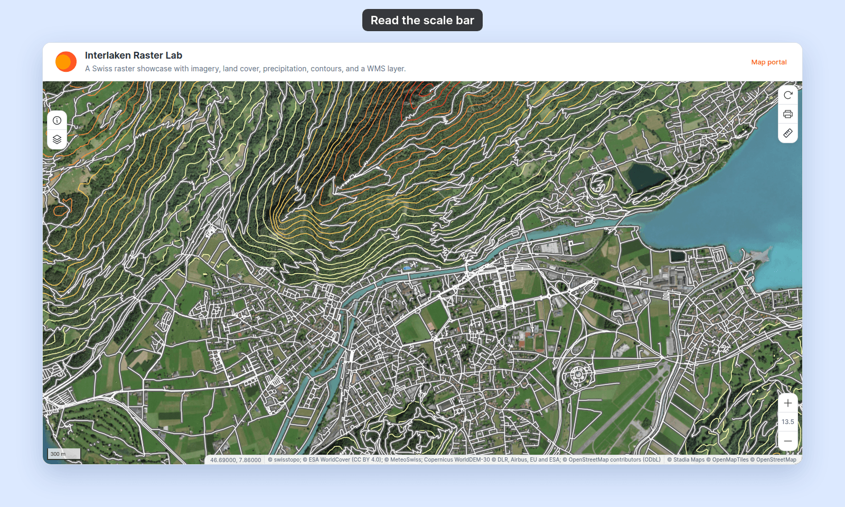Click the MeteoSwiss attribution text
Image resolution: width=845 pixels, height=507 pixels.
pos(403,460)
